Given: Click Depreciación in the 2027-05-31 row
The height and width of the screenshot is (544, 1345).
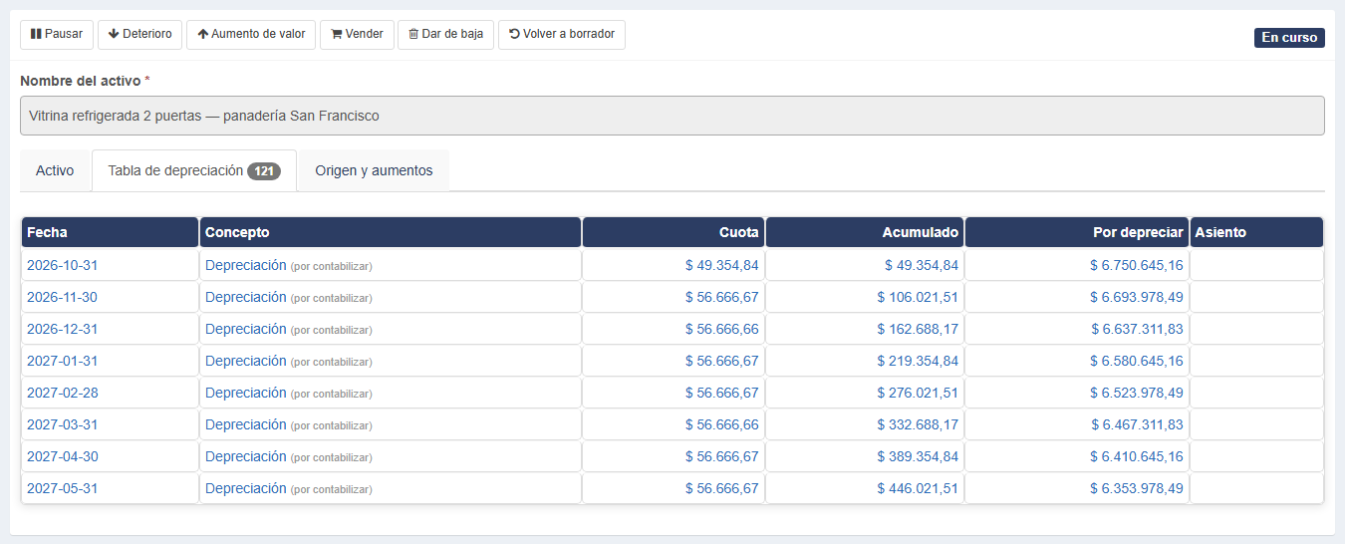Looking at the screenshot, I should point(246,488).
